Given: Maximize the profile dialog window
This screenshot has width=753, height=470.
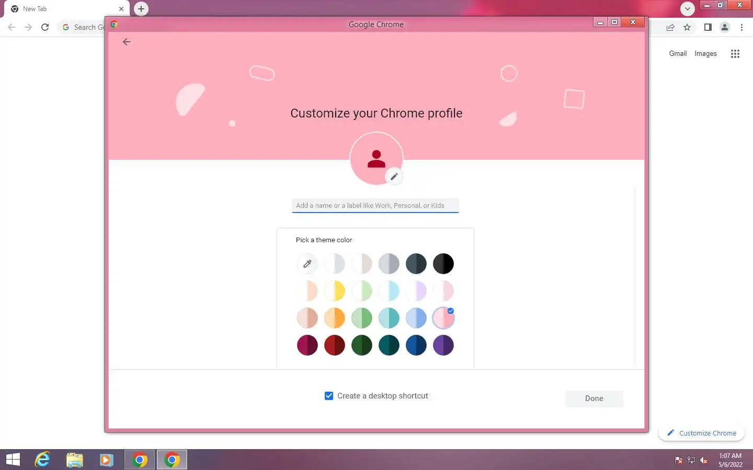Looking at the screenshot, I should coord(615,22).
